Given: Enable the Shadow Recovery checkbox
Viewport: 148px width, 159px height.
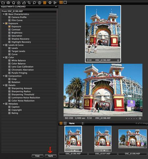Looking at the screenshot, I should (x=10, y=39).
